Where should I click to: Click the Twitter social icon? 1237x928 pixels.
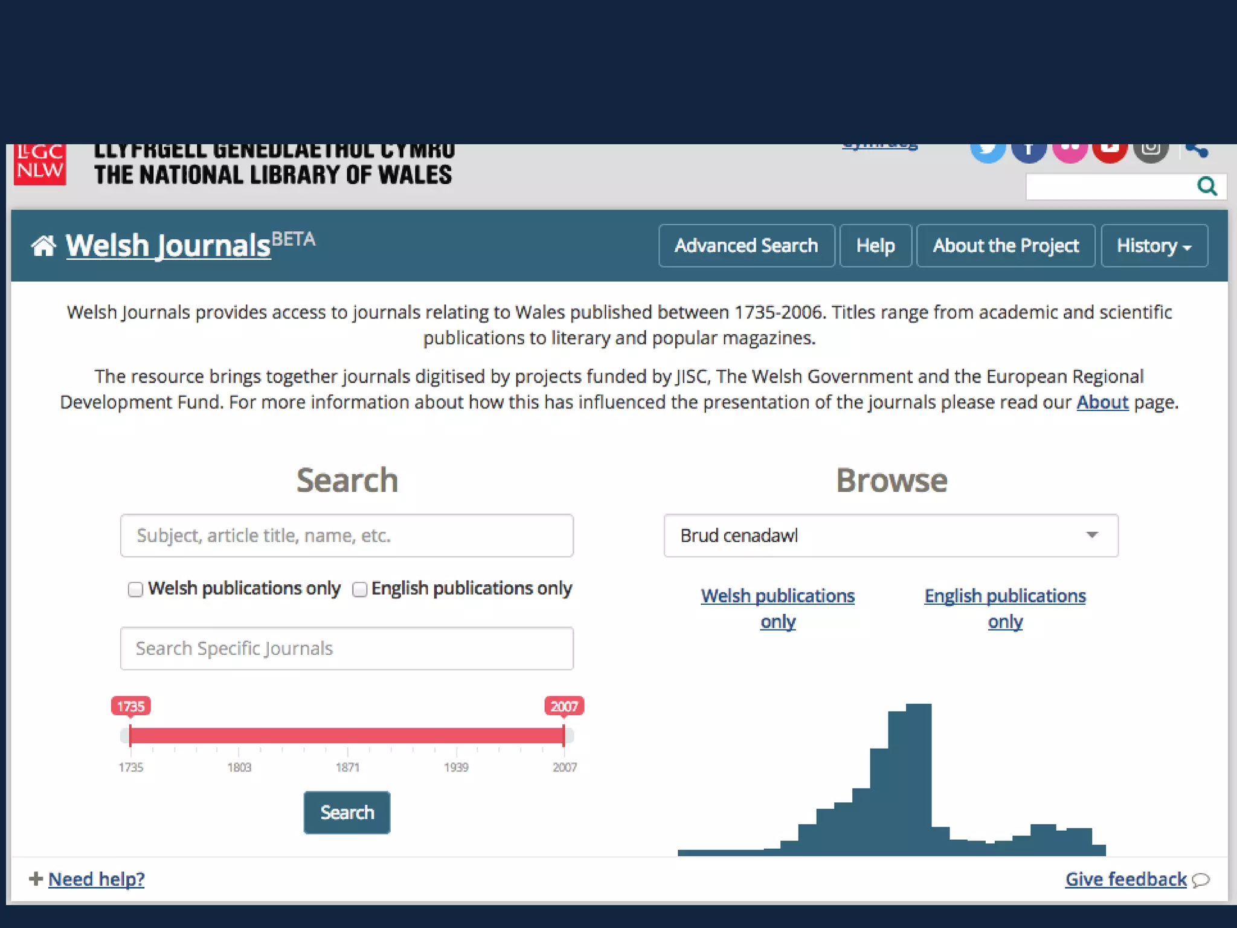988,150
